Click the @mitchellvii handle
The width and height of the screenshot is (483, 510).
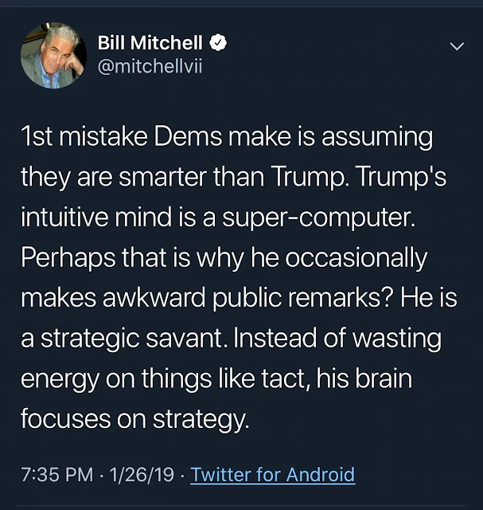click(149, 66)
